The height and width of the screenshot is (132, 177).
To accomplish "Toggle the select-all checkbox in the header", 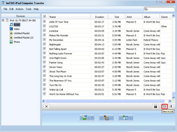I will (x=45, y=16).
